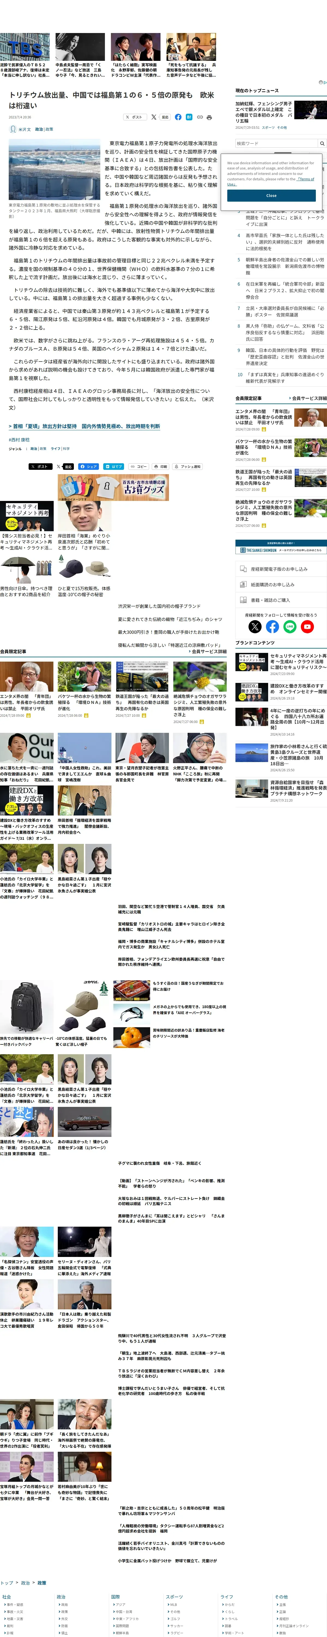327x1637 pixels.
Task: Click the author name 米沢文 under the headline
Action: tap(24, 129)
